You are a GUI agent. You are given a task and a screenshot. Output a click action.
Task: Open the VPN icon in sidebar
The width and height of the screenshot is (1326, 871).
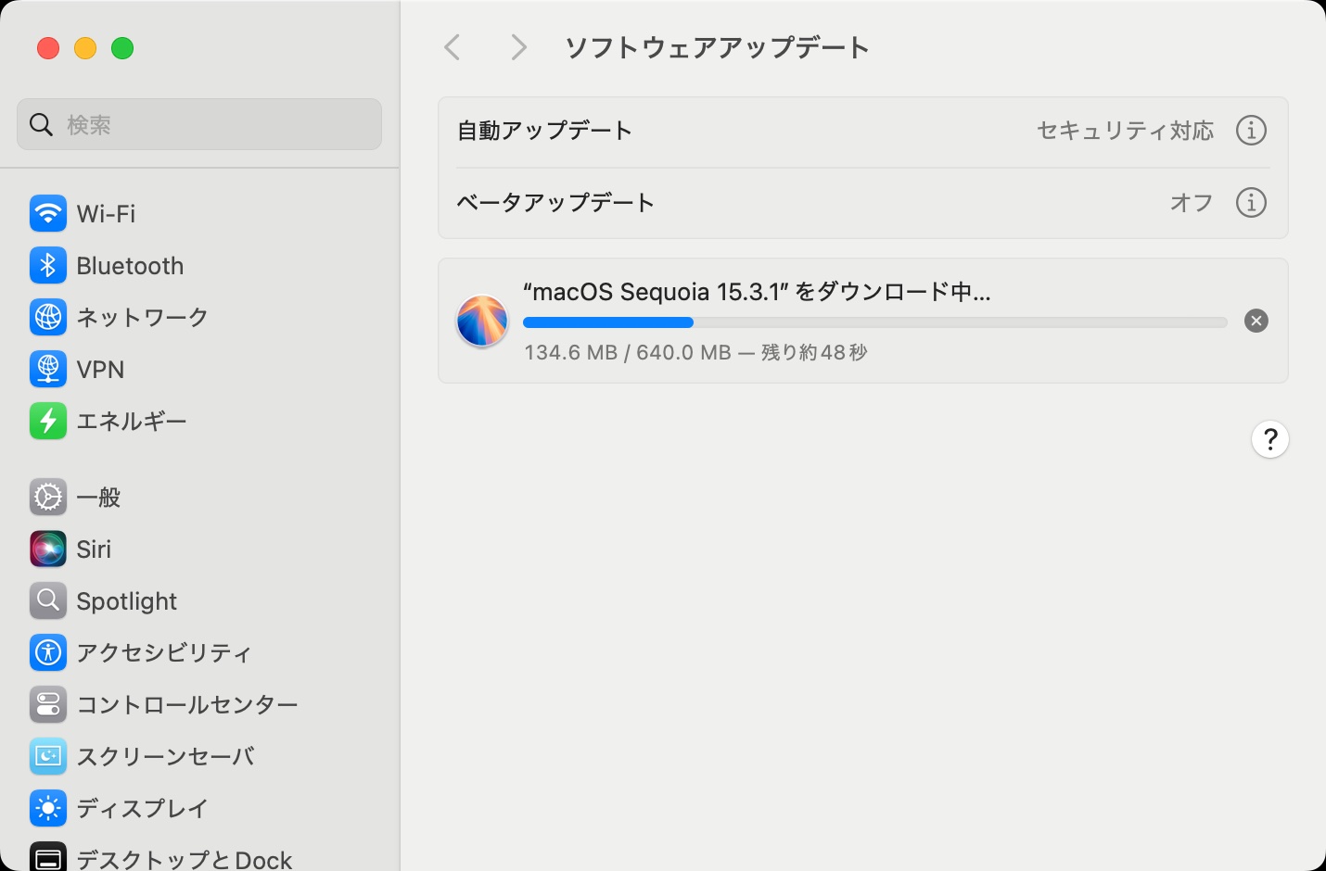tap(48, 370)
